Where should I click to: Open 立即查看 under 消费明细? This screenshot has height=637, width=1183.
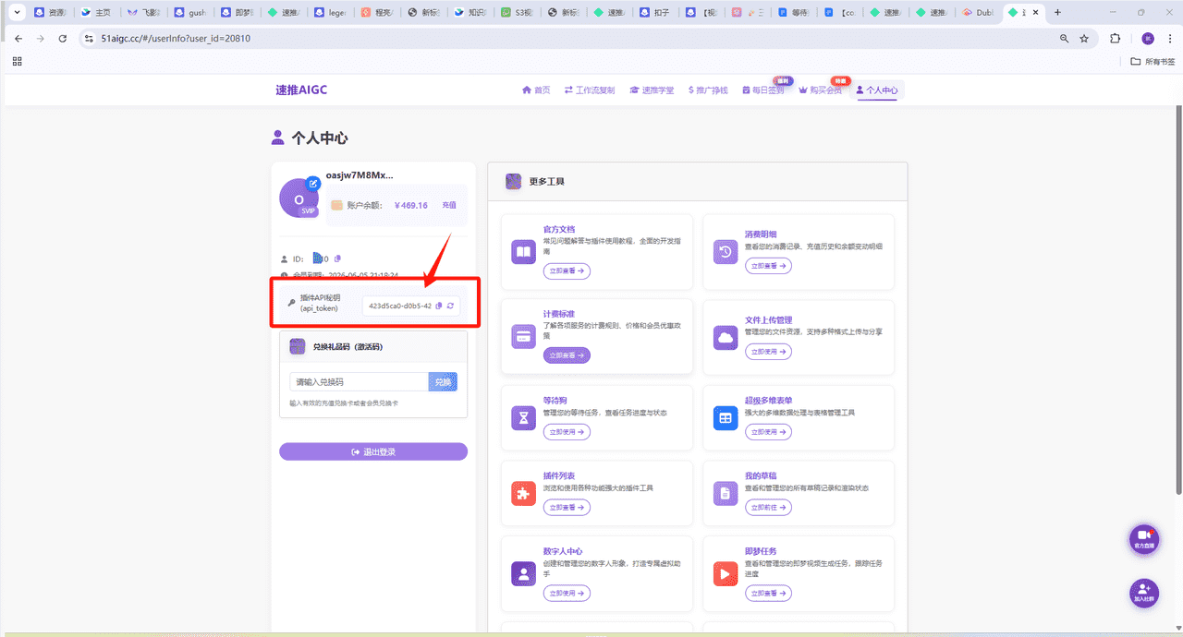769,265
